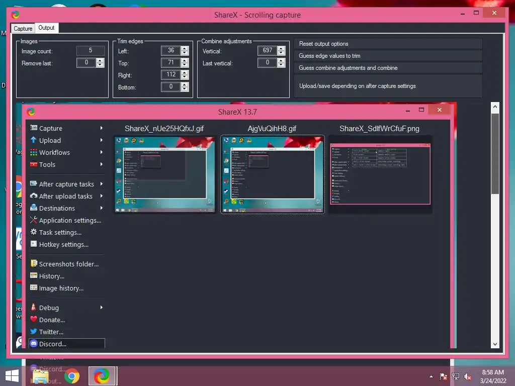Screen dimensions: 515x386
Task: Click the Tools toolbox icon
Action: point(34,164)
